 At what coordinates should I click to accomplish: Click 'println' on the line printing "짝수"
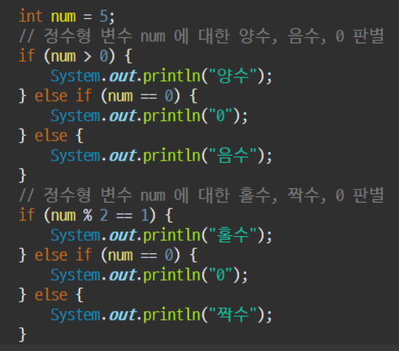click(172, 315)
